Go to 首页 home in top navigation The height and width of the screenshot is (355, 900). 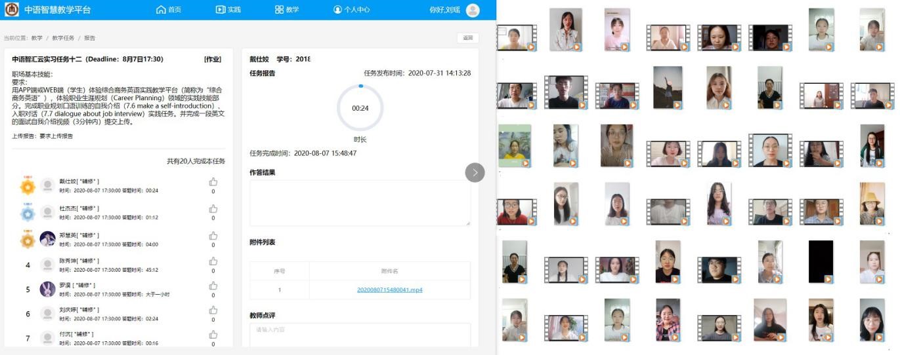pyautogui.click(x=168, y=10)
